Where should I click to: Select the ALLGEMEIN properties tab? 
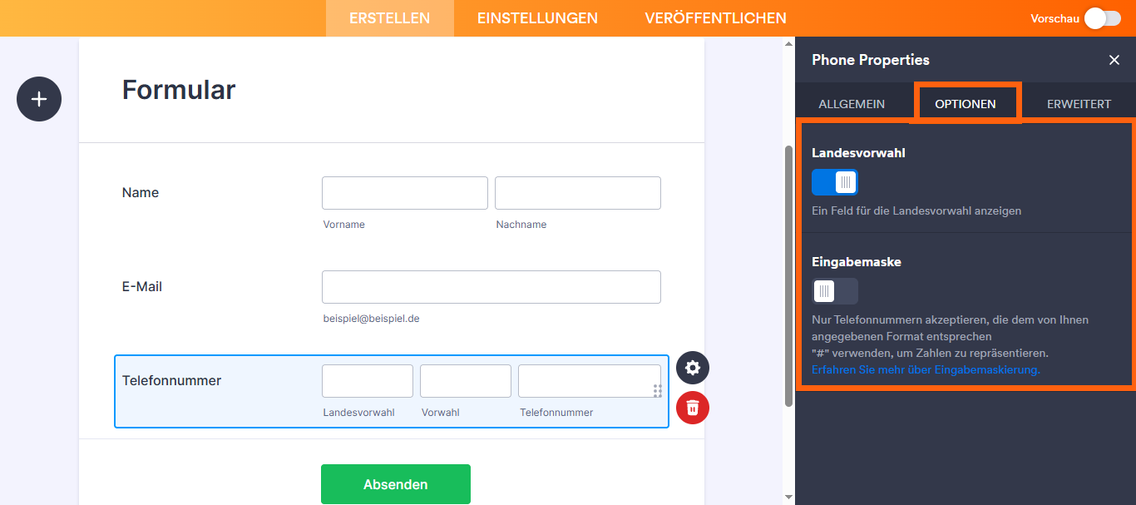(852, 104)
